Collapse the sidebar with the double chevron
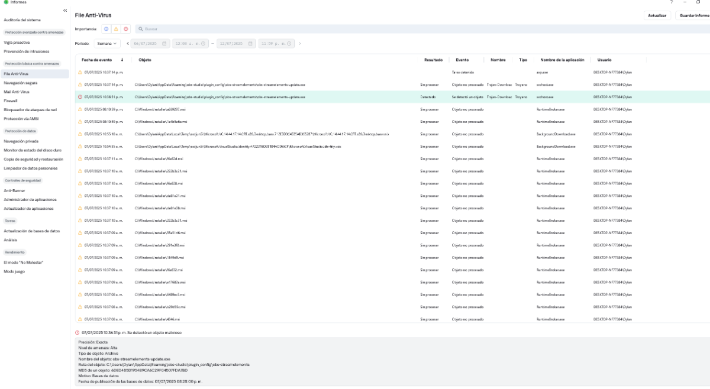This screenshot has width=710, height=389. coord(65,11)
